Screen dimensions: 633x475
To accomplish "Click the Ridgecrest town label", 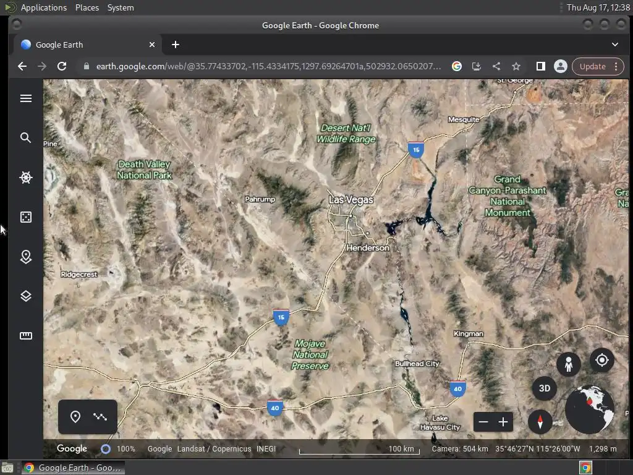I will click(79, 274).
